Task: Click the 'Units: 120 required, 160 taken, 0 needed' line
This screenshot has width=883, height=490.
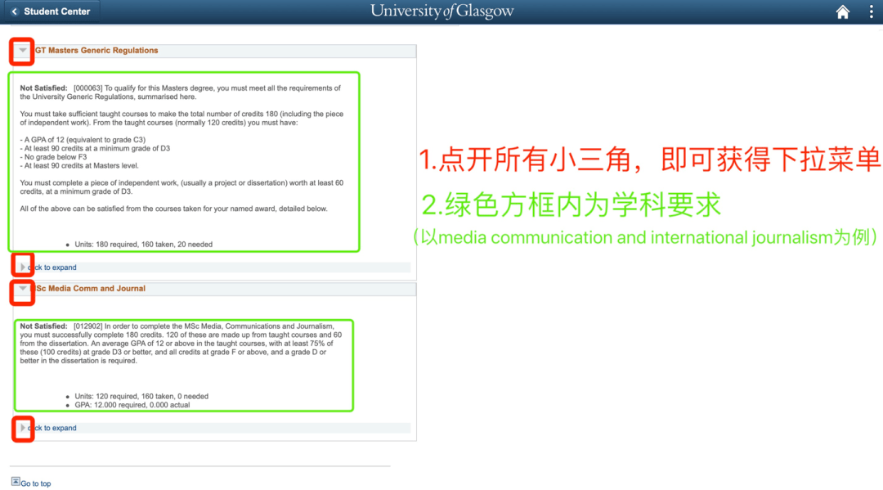Action: click(141, 396)
